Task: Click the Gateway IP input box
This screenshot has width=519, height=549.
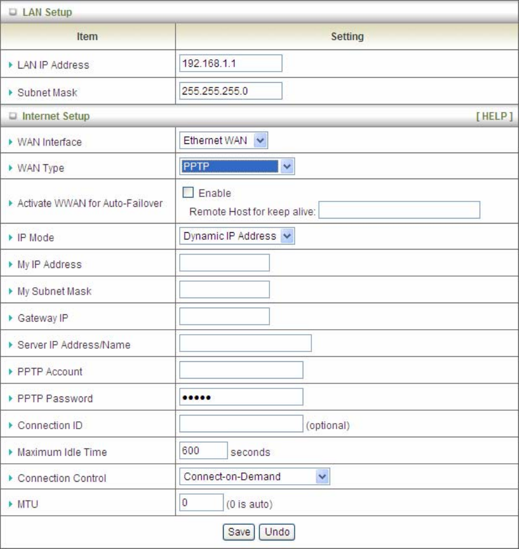Action: click(x=224, y=316)
